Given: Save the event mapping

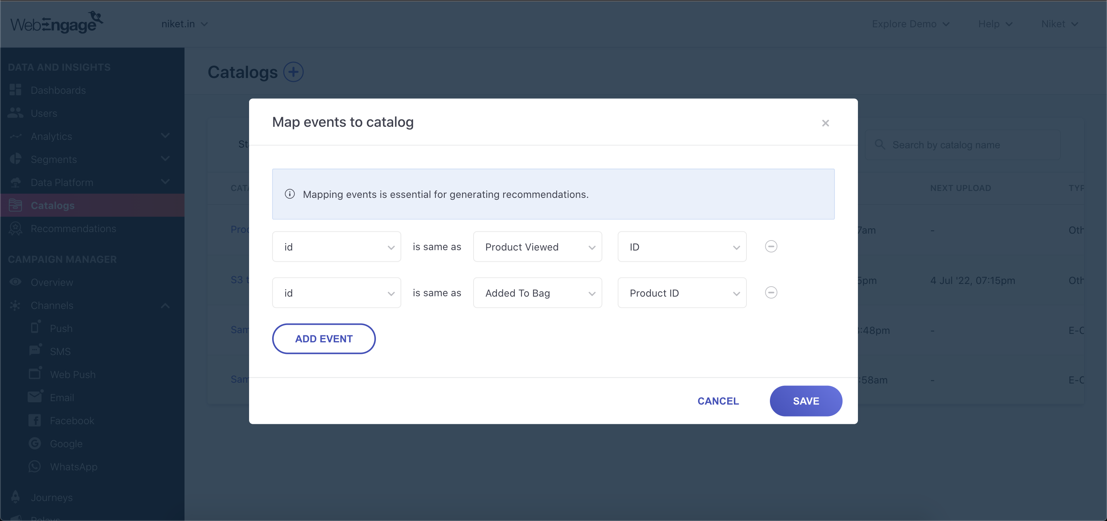Looking at the screenshot, I should 805,401.
